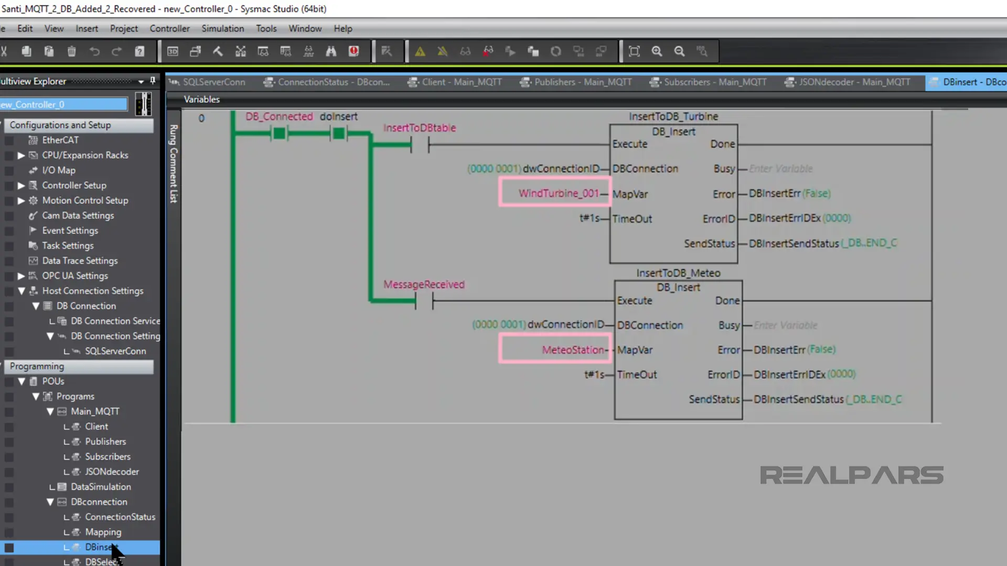Collapse the Host Connection Settings node
Image resolution: width=1007 pixels, height=566 pixels.
tap(21, 291)
